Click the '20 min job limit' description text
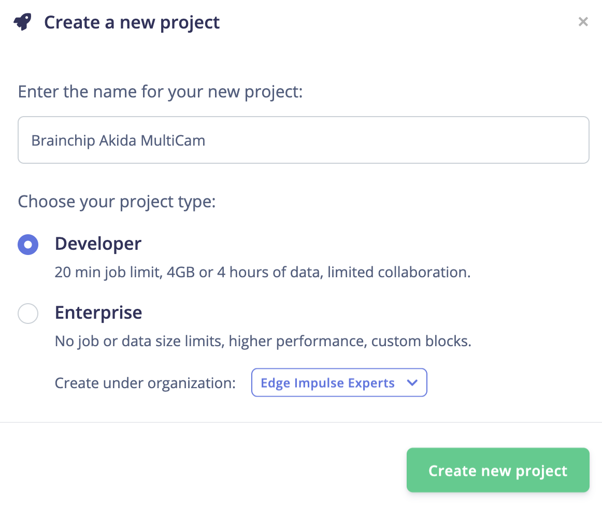This screenshot has height=511, width=602. [262, 273]
